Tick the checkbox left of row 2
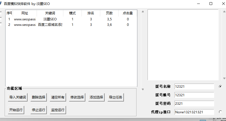 coord(1,24)
